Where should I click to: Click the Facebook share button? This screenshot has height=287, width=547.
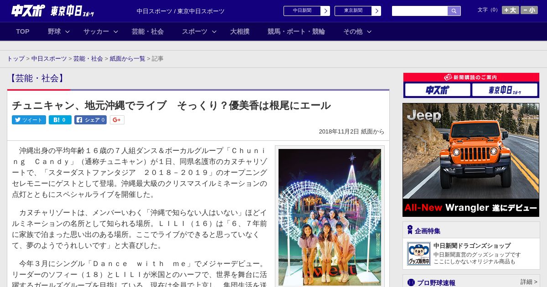click(90, 120)
